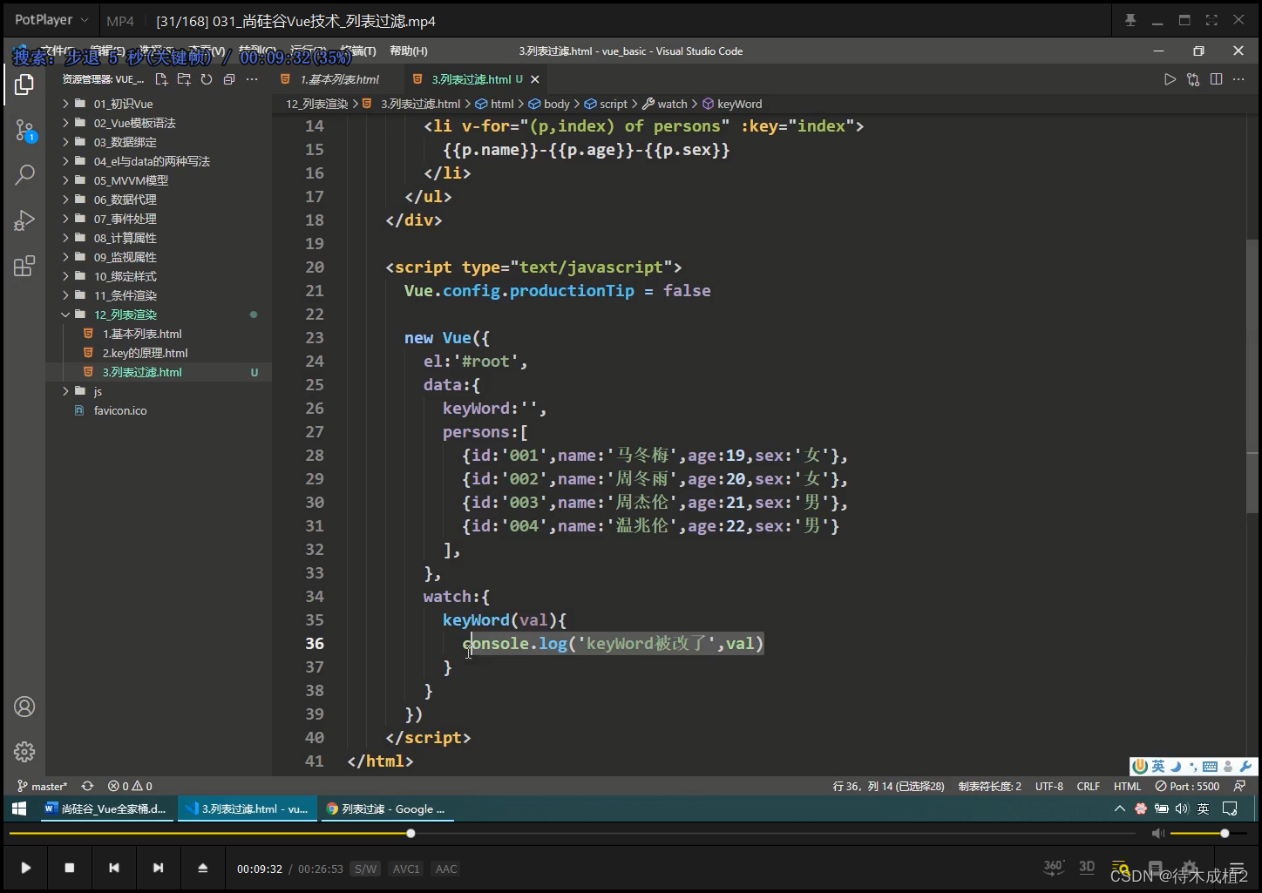Image resolution: width=1262 pixels, height=893 pixels.
Task: Pin PotPlayer window on top
Action: point(1130,20)
